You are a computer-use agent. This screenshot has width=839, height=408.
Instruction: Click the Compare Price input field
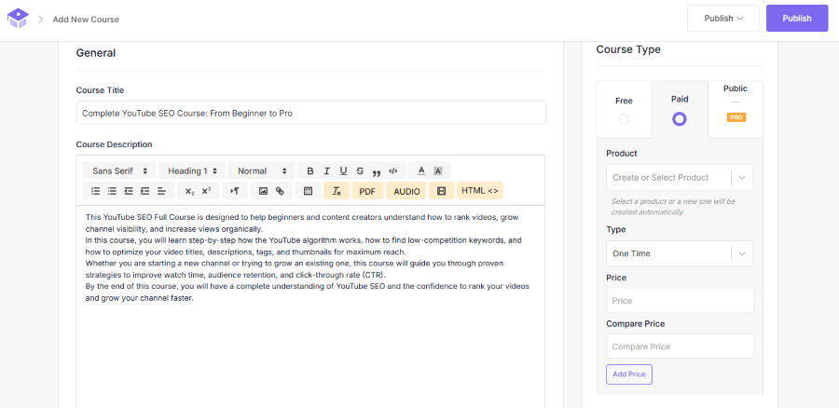[681, 347]
